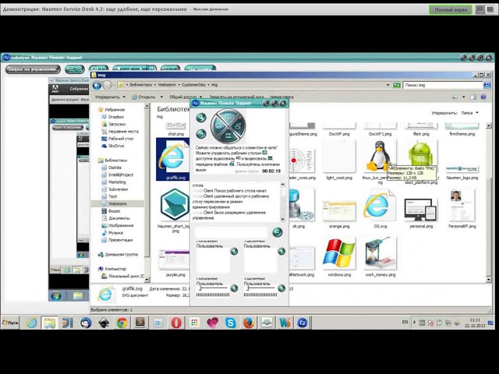Image resolution: width=499 pixels, height=374 pixels.
Task: Select Webstorm in the Libraries tree
Action: point(117,203)
